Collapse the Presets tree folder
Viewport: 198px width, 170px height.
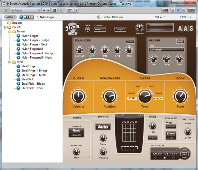pyautogui.click(x=5, y=27)
